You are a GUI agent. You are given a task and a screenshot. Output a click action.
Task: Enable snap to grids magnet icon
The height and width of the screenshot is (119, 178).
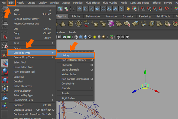tap(143, 9)
